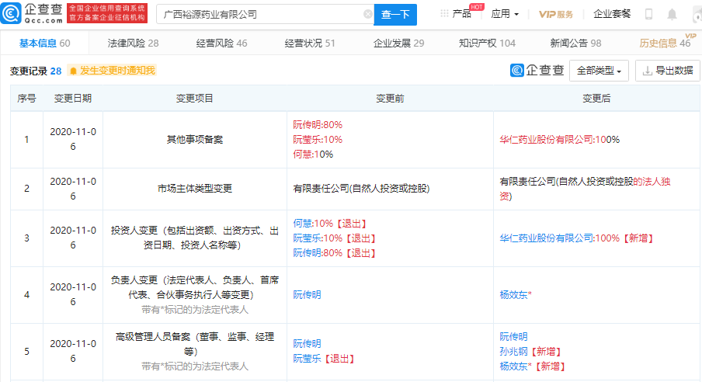This screenshot has width=702, height=382.
Task: Click 其他事项备案 cell
Action: point(194,139)
